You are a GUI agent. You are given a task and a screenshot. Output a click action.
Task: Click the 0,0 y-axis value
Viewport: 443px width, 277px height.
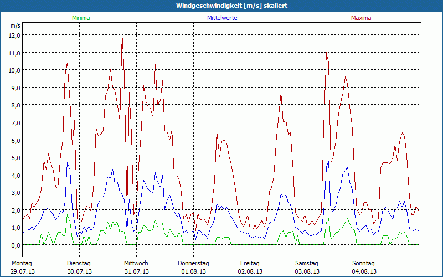point(14,245)
